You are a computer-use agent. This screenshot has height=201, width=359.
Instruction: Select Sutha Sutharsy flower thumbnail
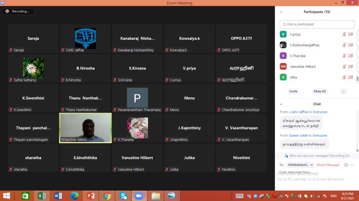click(x=33, y=68)
